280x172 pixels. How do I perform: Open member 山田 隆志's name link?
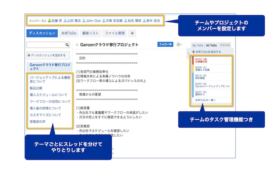(x=74, y=21)
